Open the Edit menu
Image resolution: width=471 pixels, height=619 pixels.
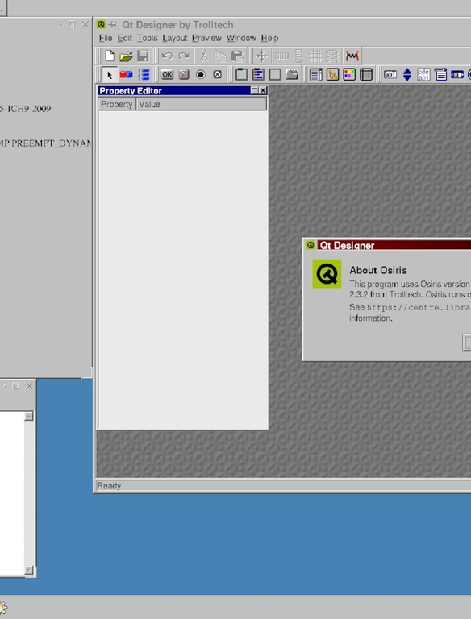click(125, 39)
